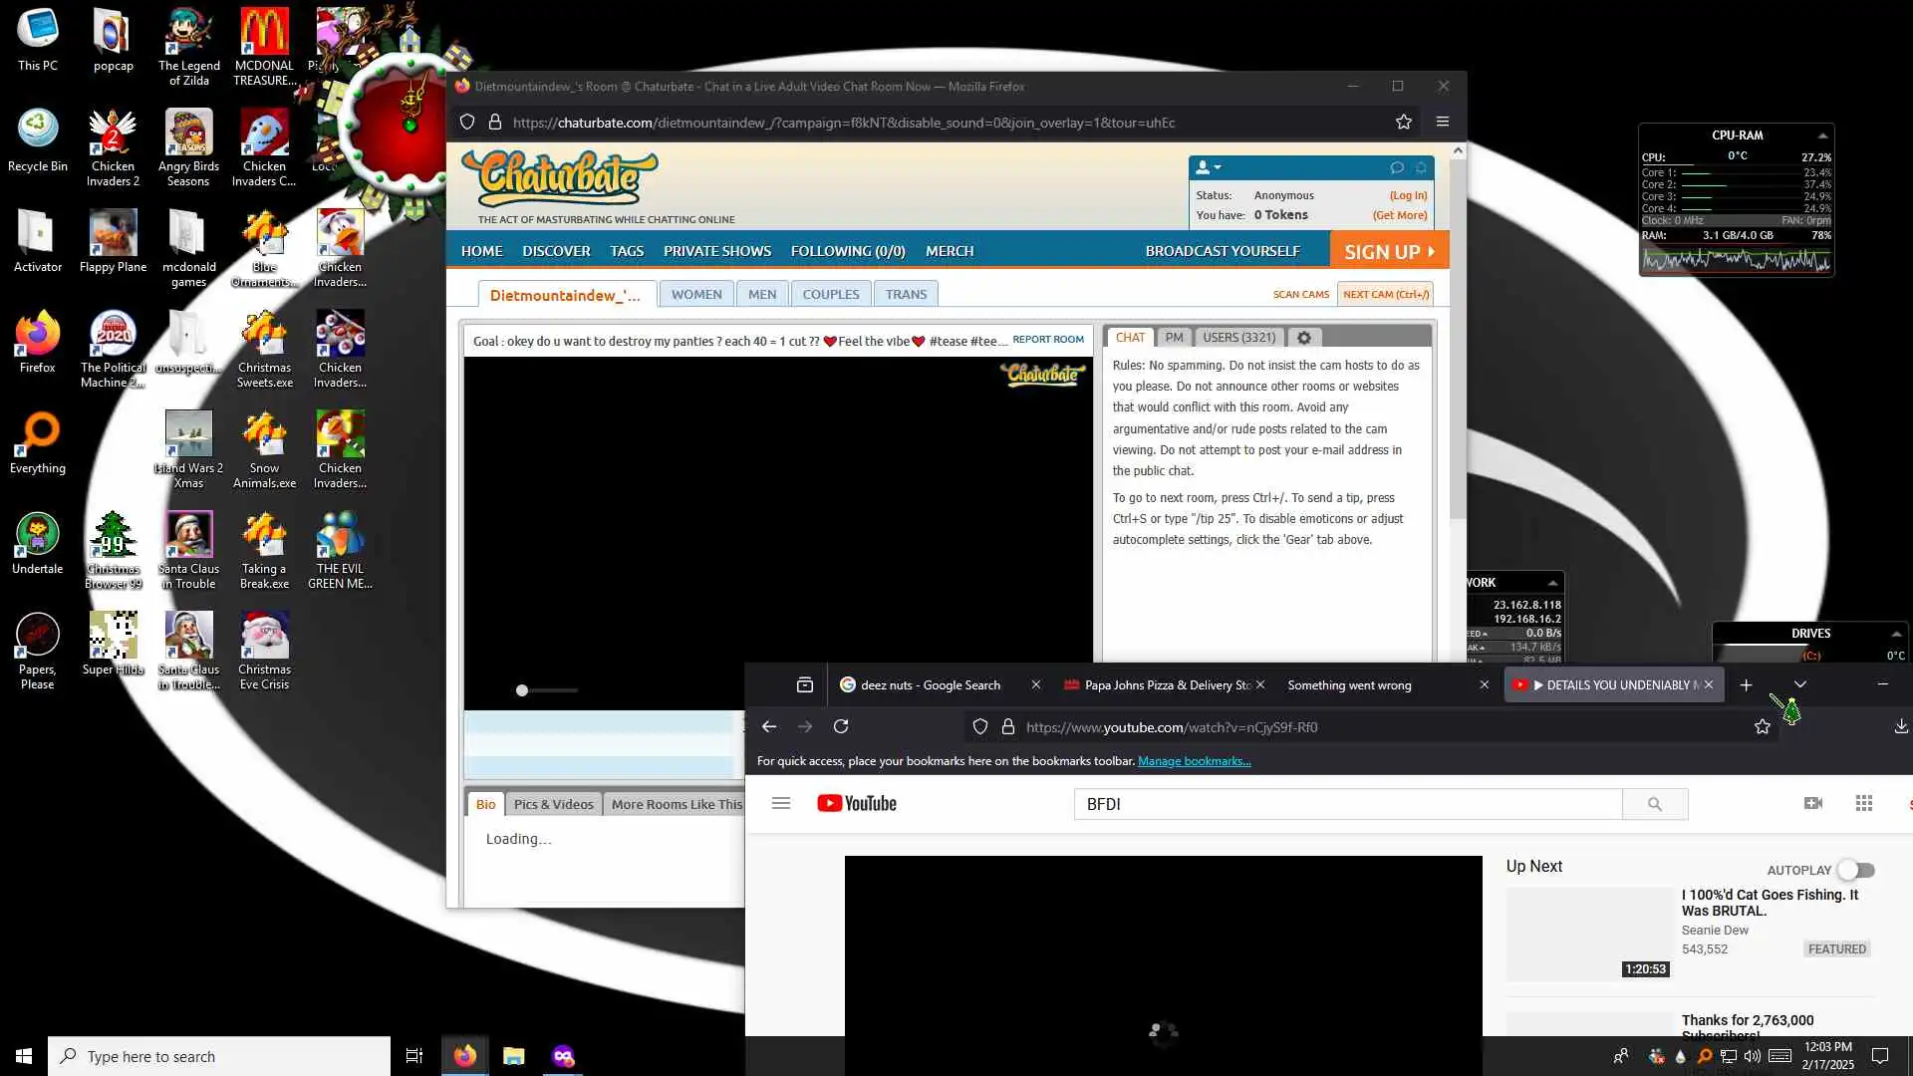Reload the YouTube page
The height and width of the screenshot is (1076, 1913).
pos(841,726)
